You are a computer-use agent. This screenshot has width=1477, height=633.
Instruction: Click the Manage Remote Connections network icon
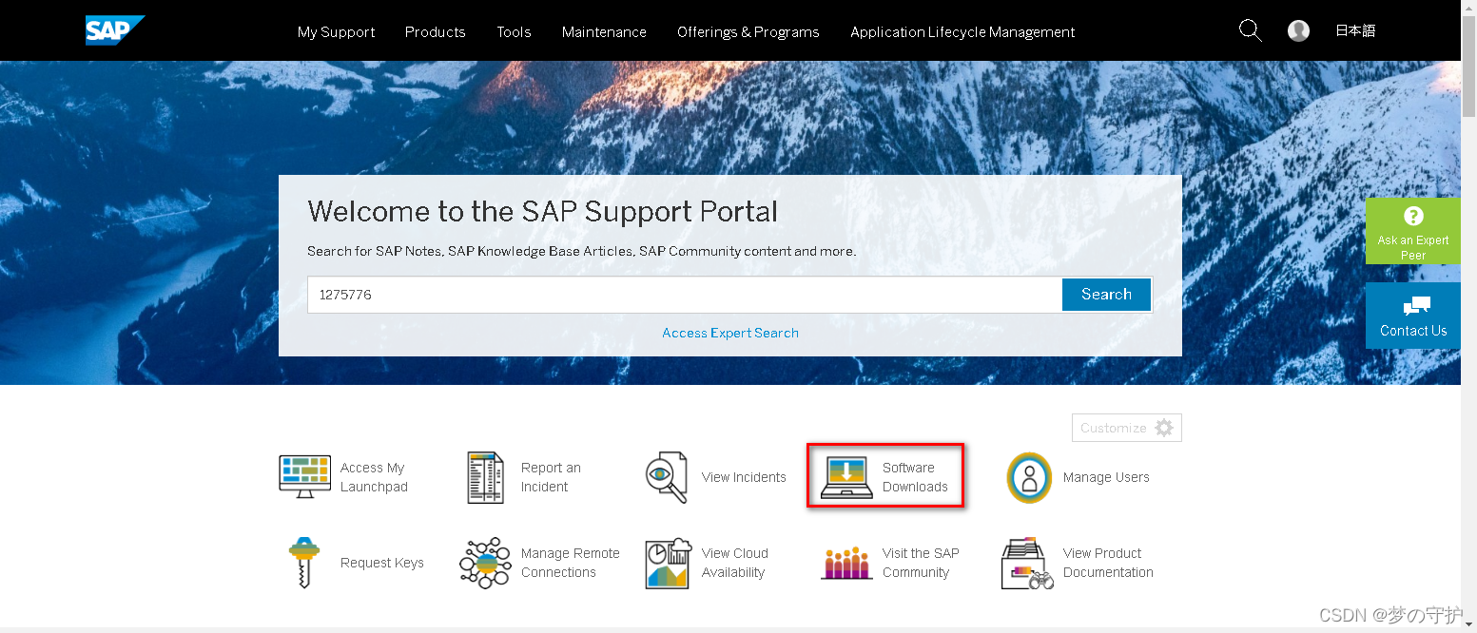[485, 563]
